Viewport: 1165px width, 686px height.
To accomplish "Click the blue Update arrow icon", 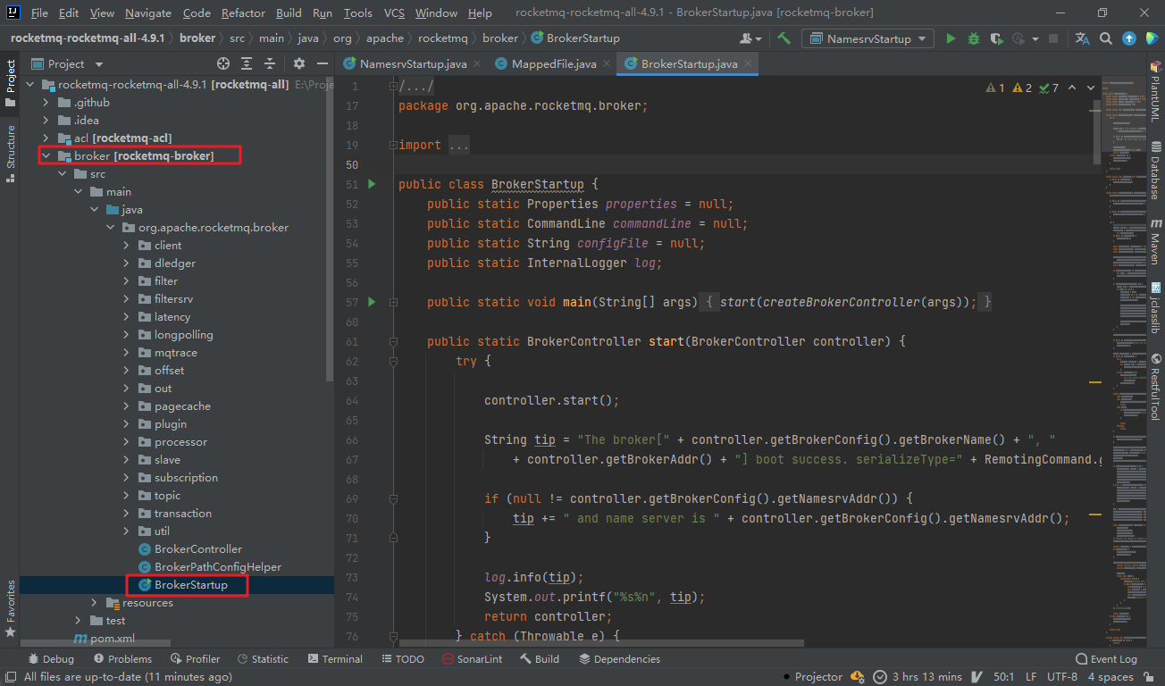I will (x=1129, y=38).
